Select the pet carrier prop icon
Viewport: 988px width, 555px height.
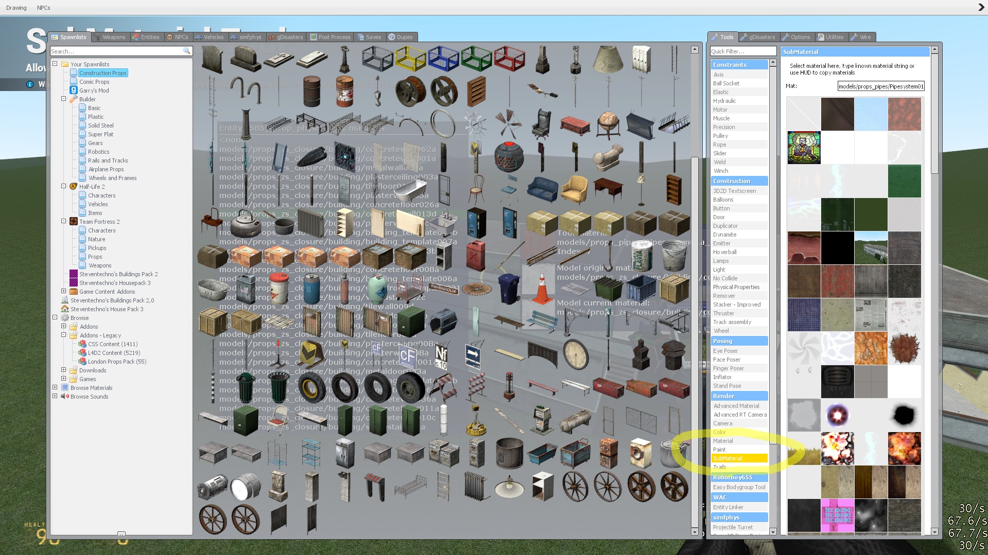click(x=443, y=322)
